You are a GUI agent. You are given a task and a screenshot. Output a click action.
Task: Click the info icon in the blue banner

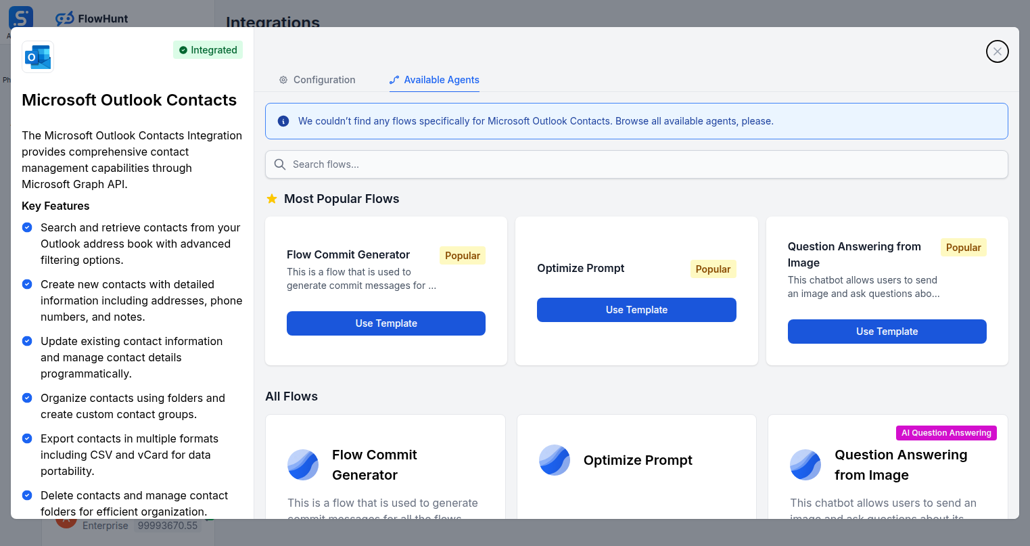click(x=283, y=121)
